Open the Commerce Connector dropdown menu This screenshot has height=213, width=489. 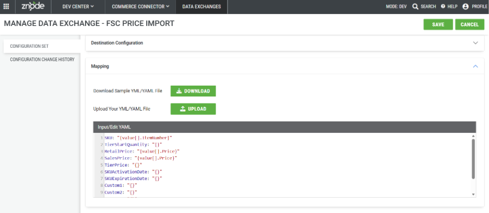click(x=140, y=7)
